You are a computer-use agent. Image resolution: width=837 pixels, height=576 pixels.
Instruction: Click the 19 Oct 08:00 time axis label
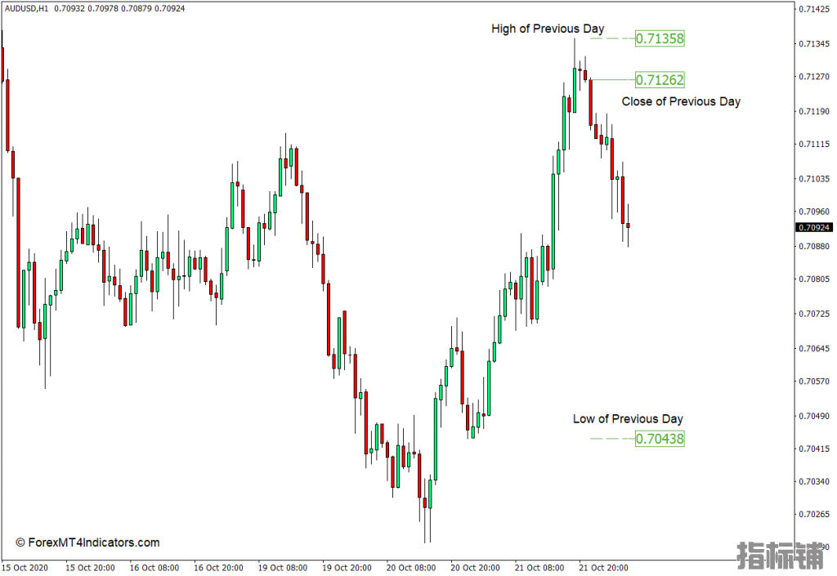pos(283,567)
